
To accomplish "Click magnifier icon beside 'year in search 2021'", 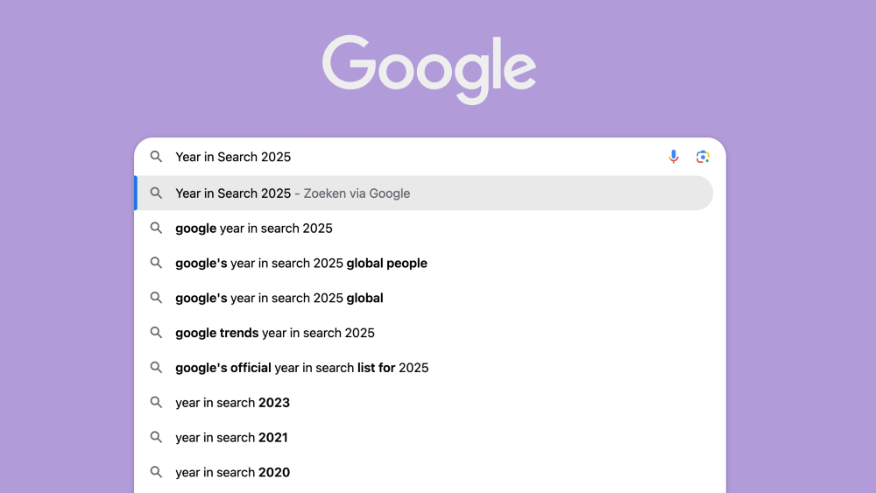I will coord(156,438).
